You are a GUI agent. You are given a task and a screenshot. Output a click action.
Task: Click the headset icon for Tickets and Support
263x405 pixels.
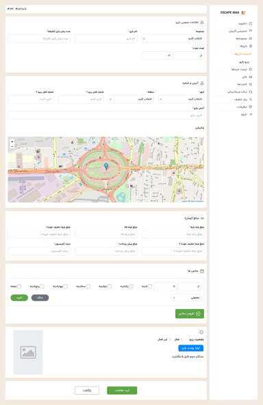click(251, 92)
